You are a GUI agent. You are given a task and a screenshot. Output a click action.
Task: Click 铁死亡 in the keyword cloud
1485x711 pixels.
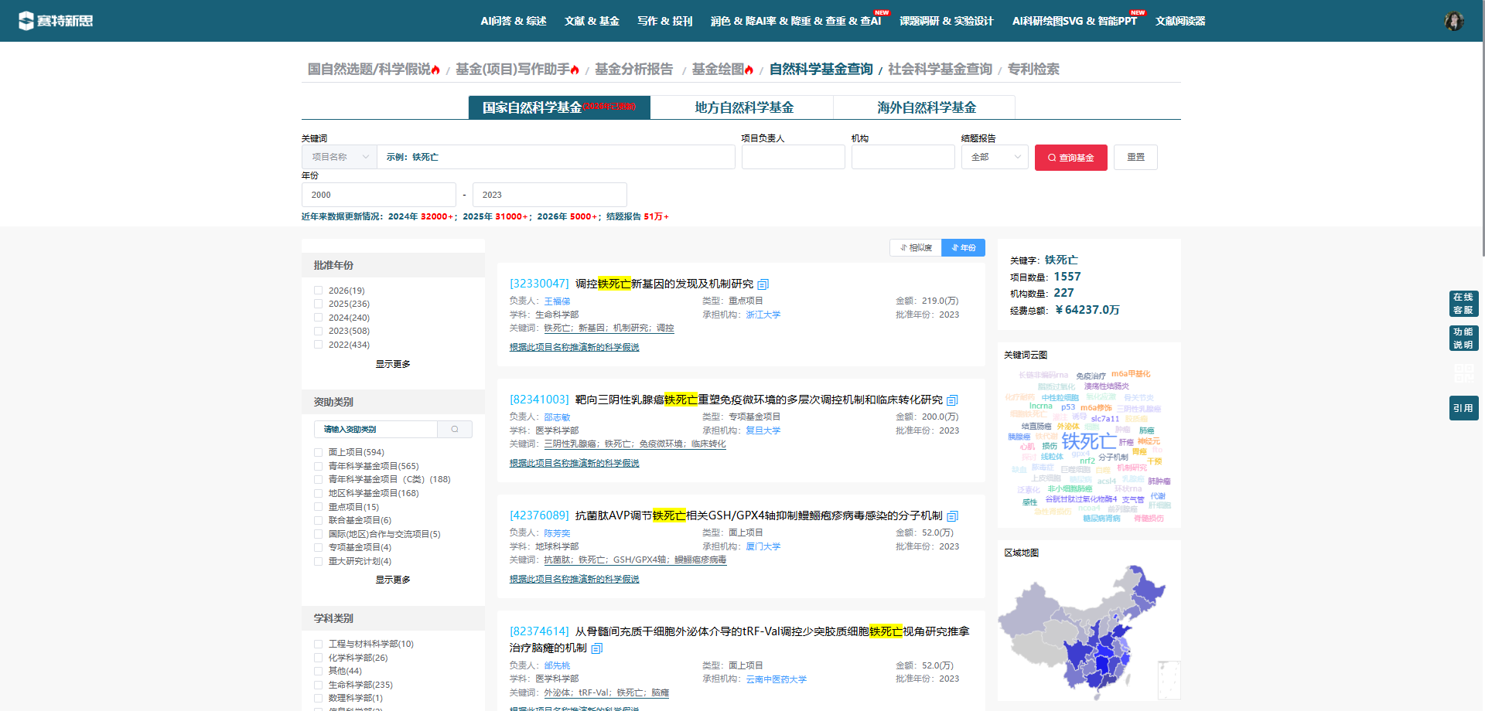(1088, 441)
